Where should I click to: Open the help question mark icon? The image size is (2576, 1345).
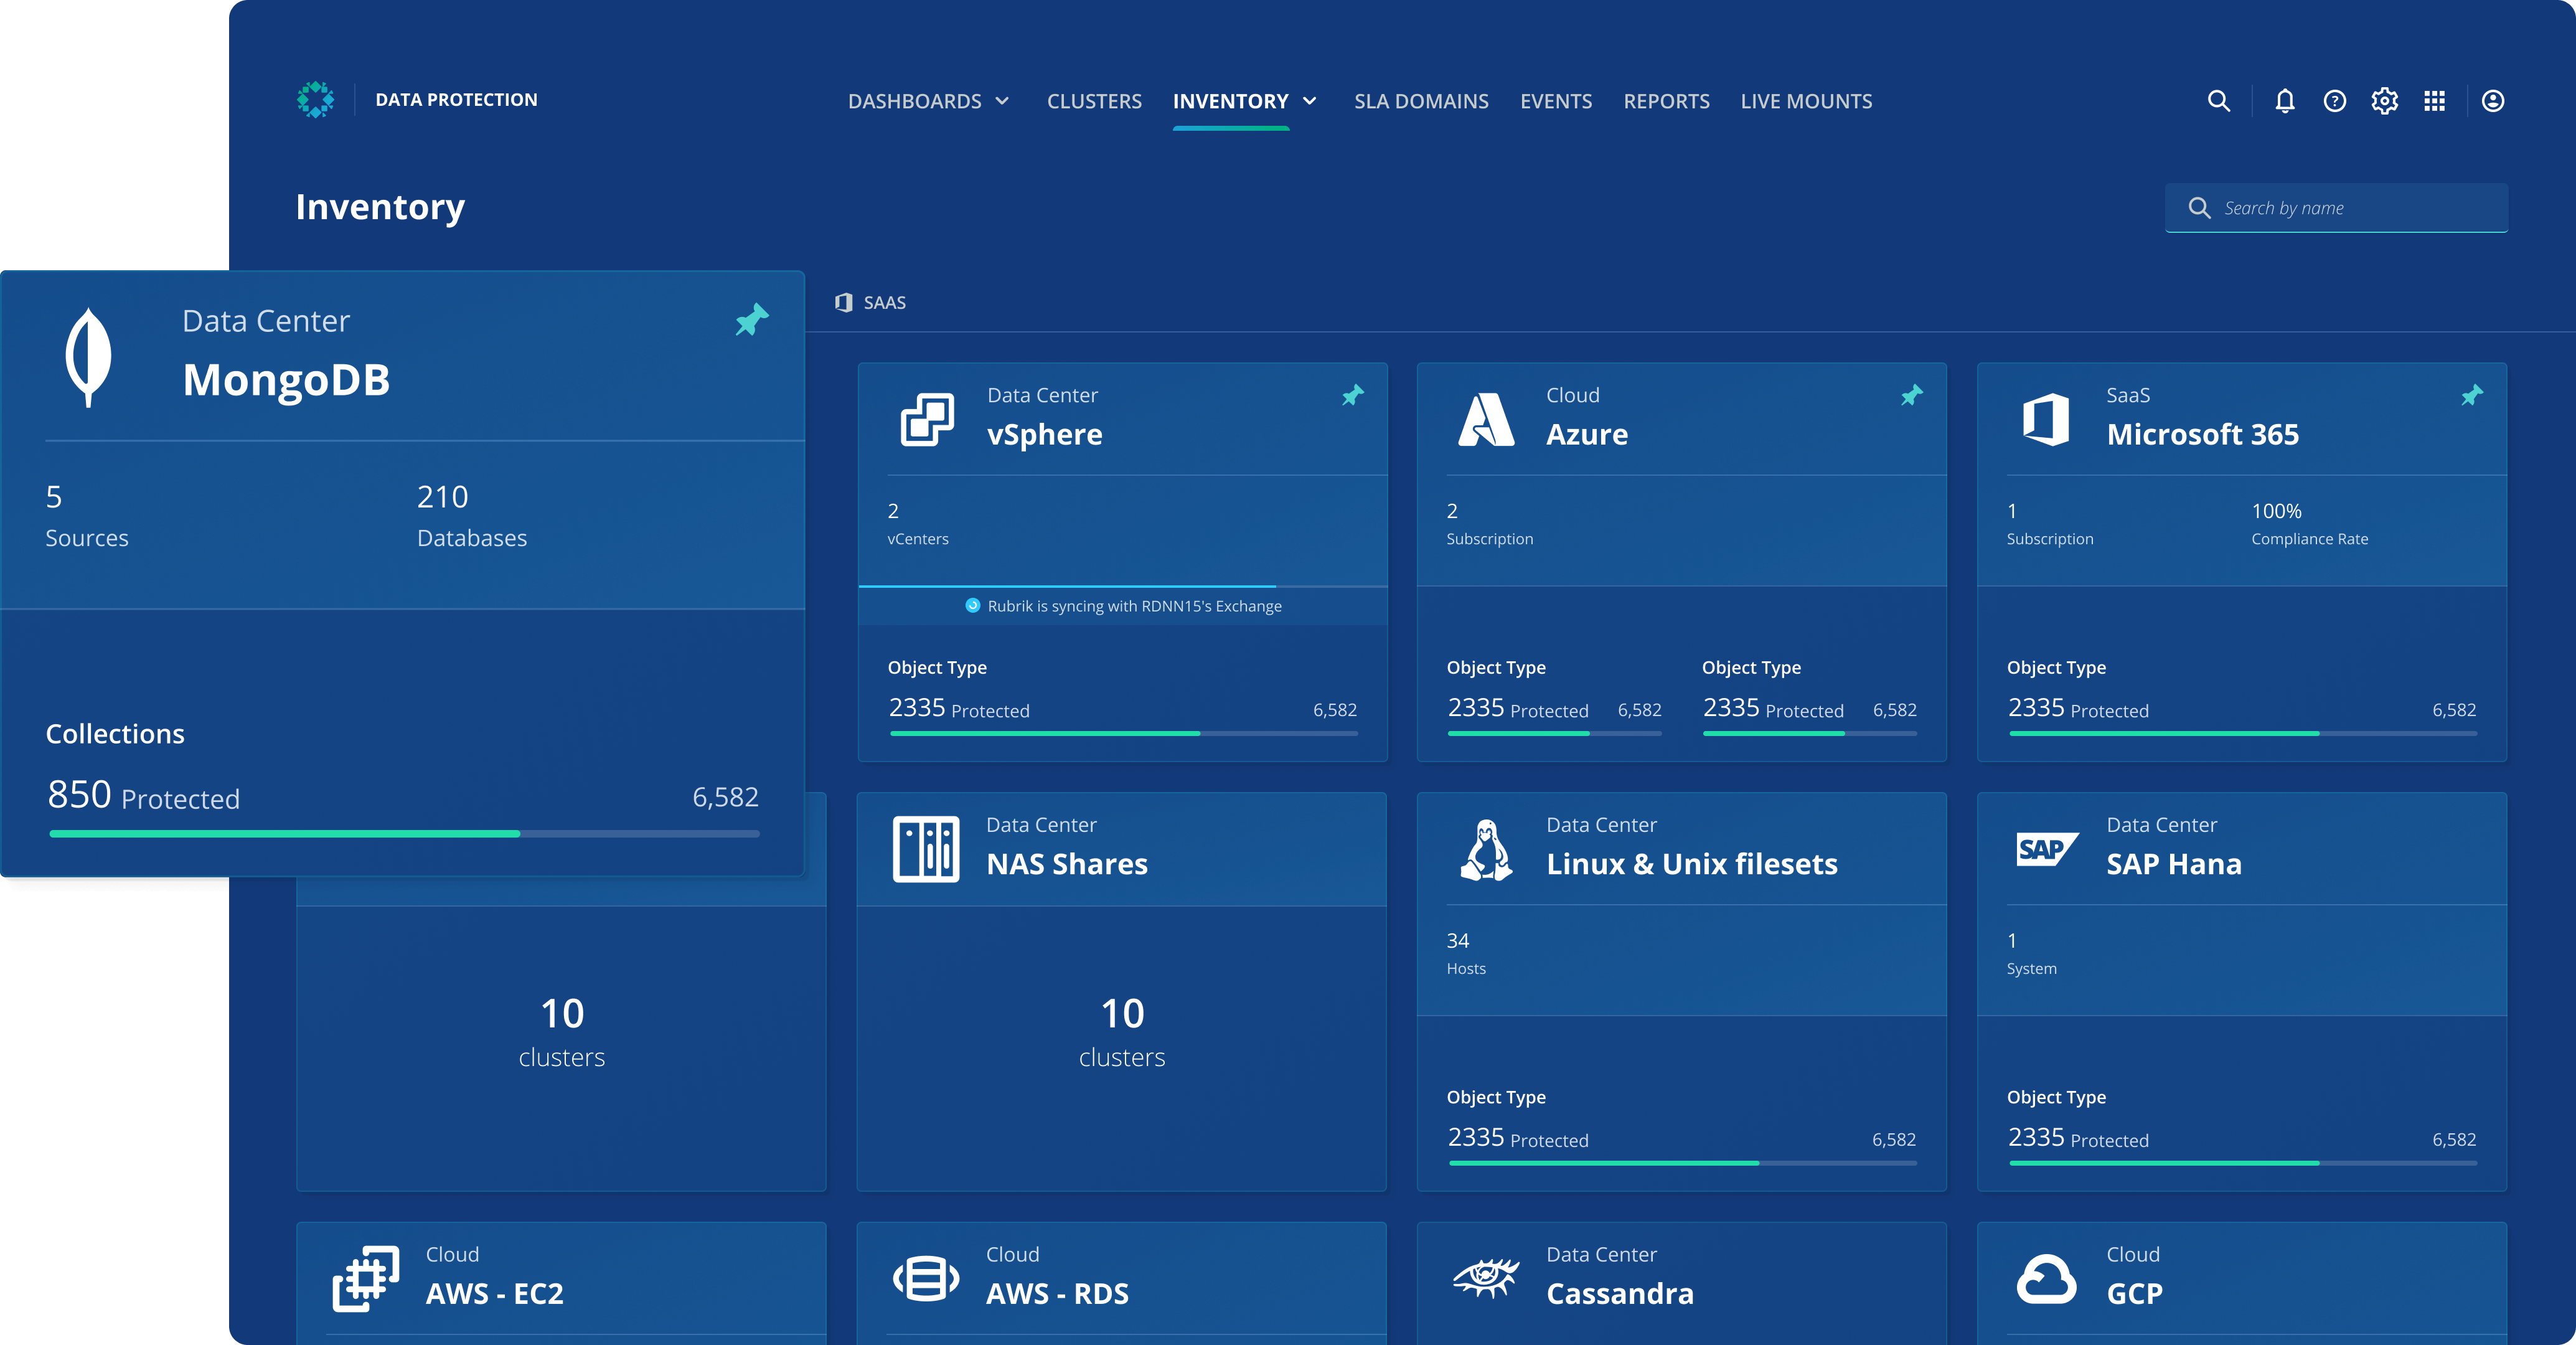coord(2334,101)
